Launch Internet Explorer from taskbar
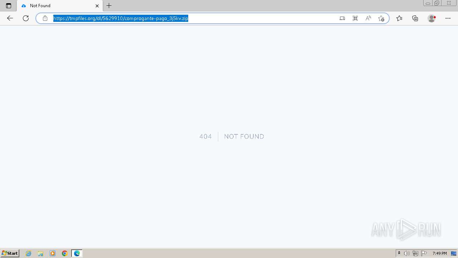This screenshot has width=458, height=258. click(x=29, y=253)
